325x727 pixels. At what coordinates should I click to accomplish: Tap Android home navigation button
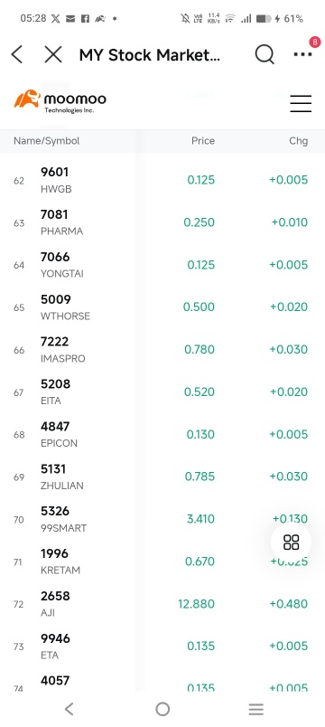click(162, 709)
